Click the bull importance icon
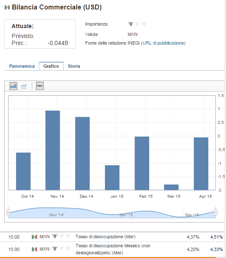 point(131,24)
